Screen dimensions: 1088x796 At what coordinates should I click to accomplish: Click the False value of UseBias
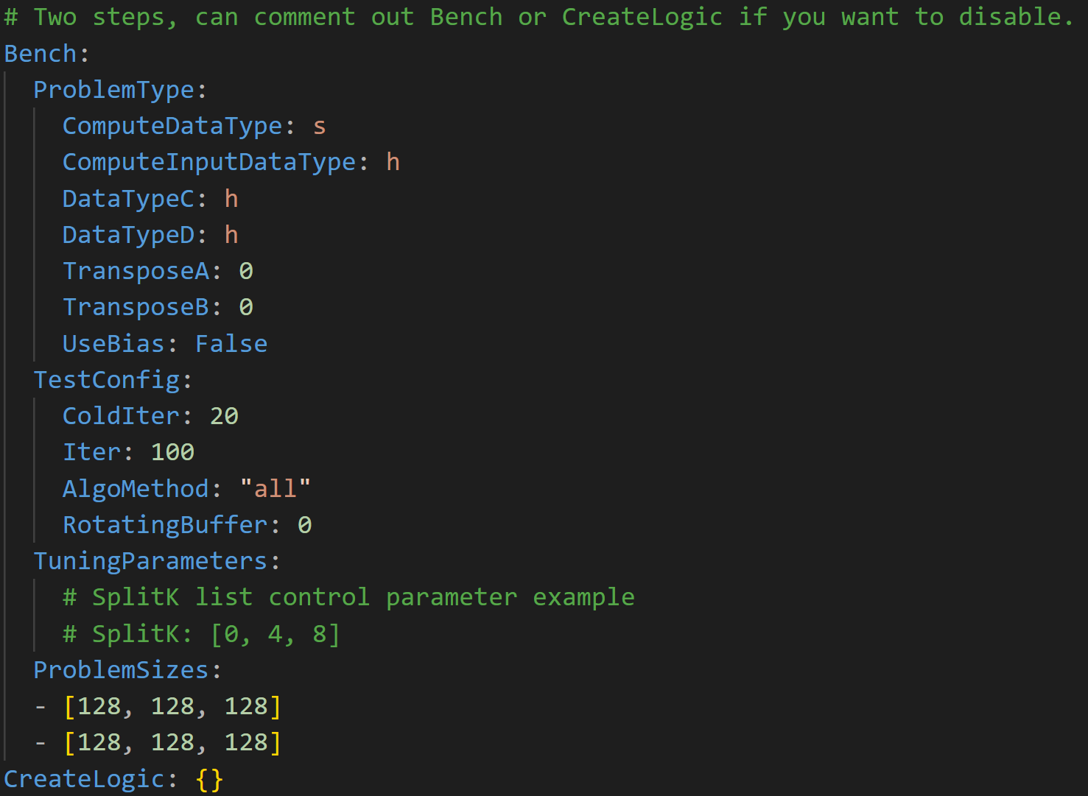(x=231, y=344)
